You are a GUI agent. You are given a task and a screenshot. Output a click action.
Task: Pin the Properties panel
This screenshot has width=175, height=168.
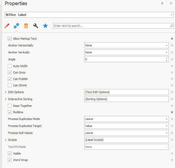click(x=162, y=3)
